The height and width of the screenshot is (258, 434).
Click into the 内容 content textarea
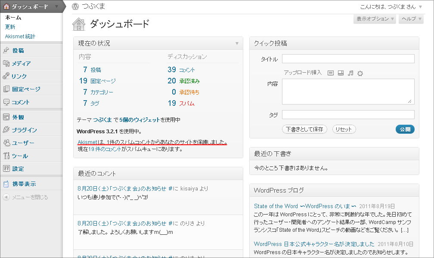[348, 92]
